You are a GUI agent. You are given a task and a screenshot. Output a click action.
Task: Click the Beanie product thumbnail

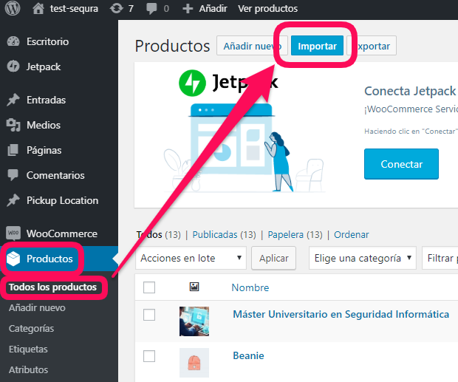pyautogui.click(x=194, y=363)
